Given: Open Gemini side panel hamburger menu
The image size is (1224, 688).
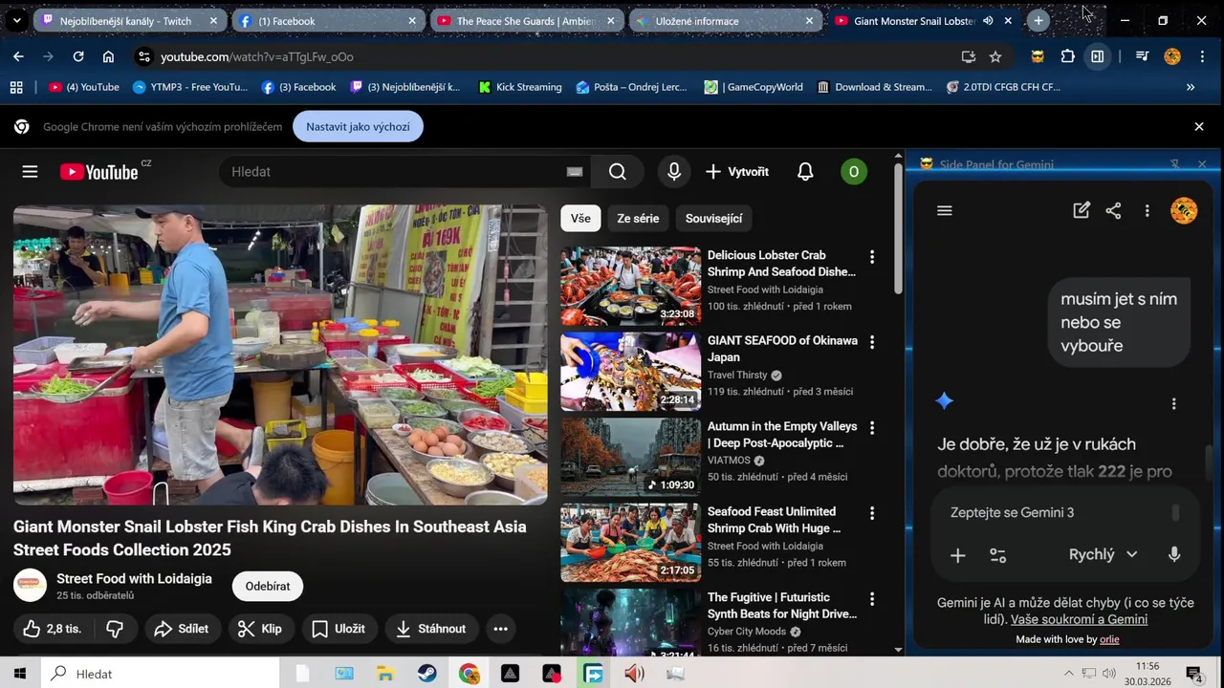Looking at the screenshot, I should [x=945, y=211].
